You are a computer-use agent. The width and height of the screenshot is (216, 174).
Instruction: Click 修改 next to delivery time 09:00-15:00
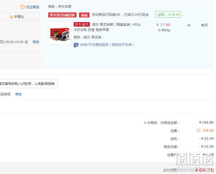click(36, 42)
